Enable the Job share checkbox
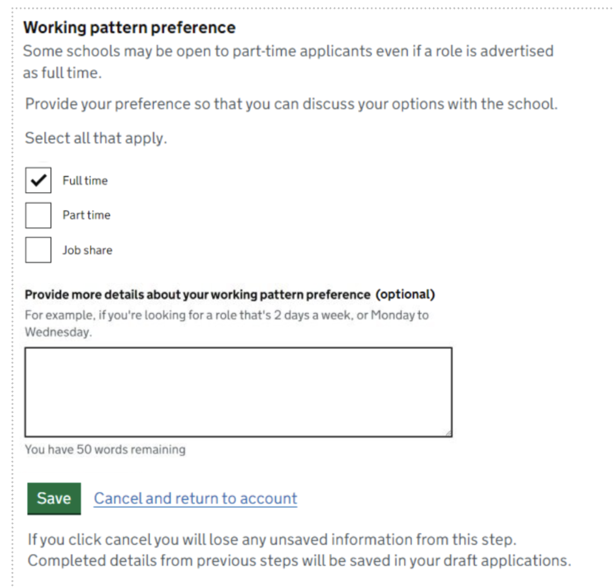This screenshot has height=587, width=613. [x=38, y=250]
